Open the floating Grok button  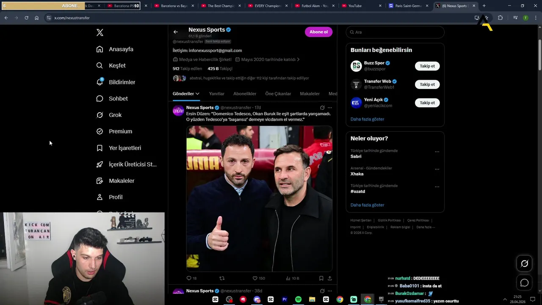point(524,264)
